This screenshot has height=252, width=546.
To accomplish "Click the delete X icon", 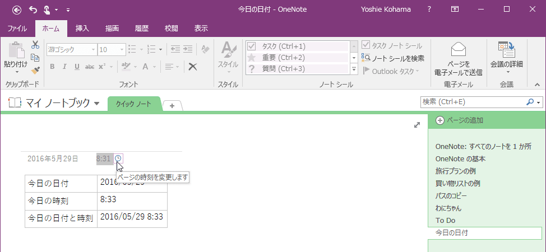I will 193,67.
